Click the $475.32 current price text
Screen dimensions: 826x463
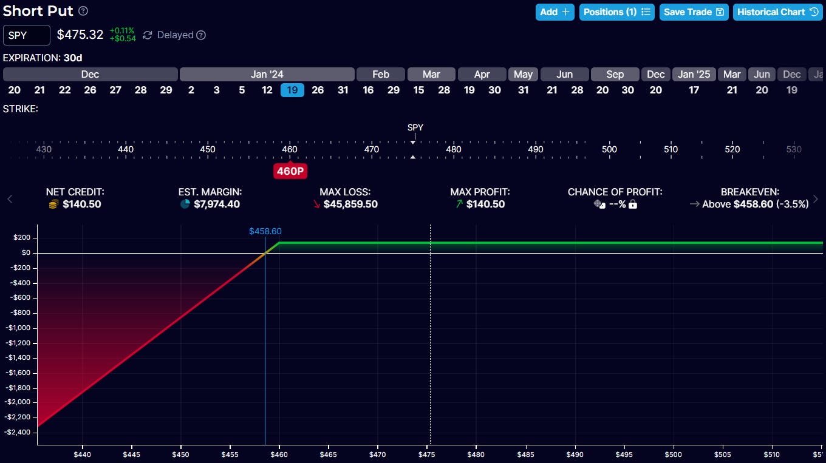[80, 35]
